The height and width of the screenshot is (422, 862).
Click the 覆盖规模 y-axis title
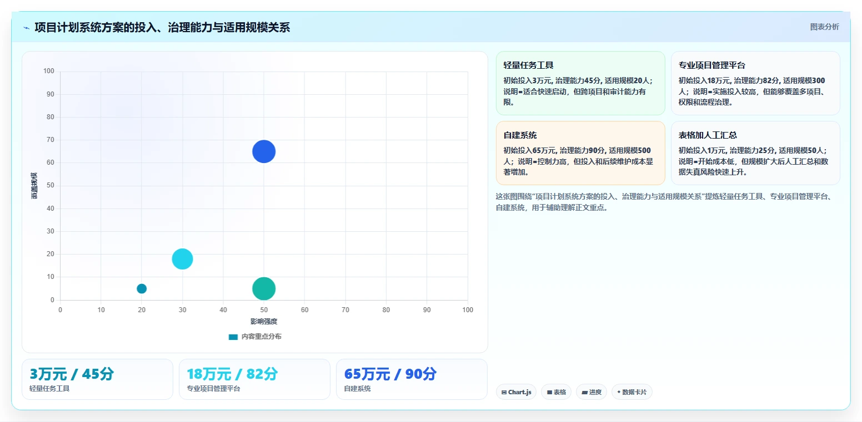tap(34, 186)
